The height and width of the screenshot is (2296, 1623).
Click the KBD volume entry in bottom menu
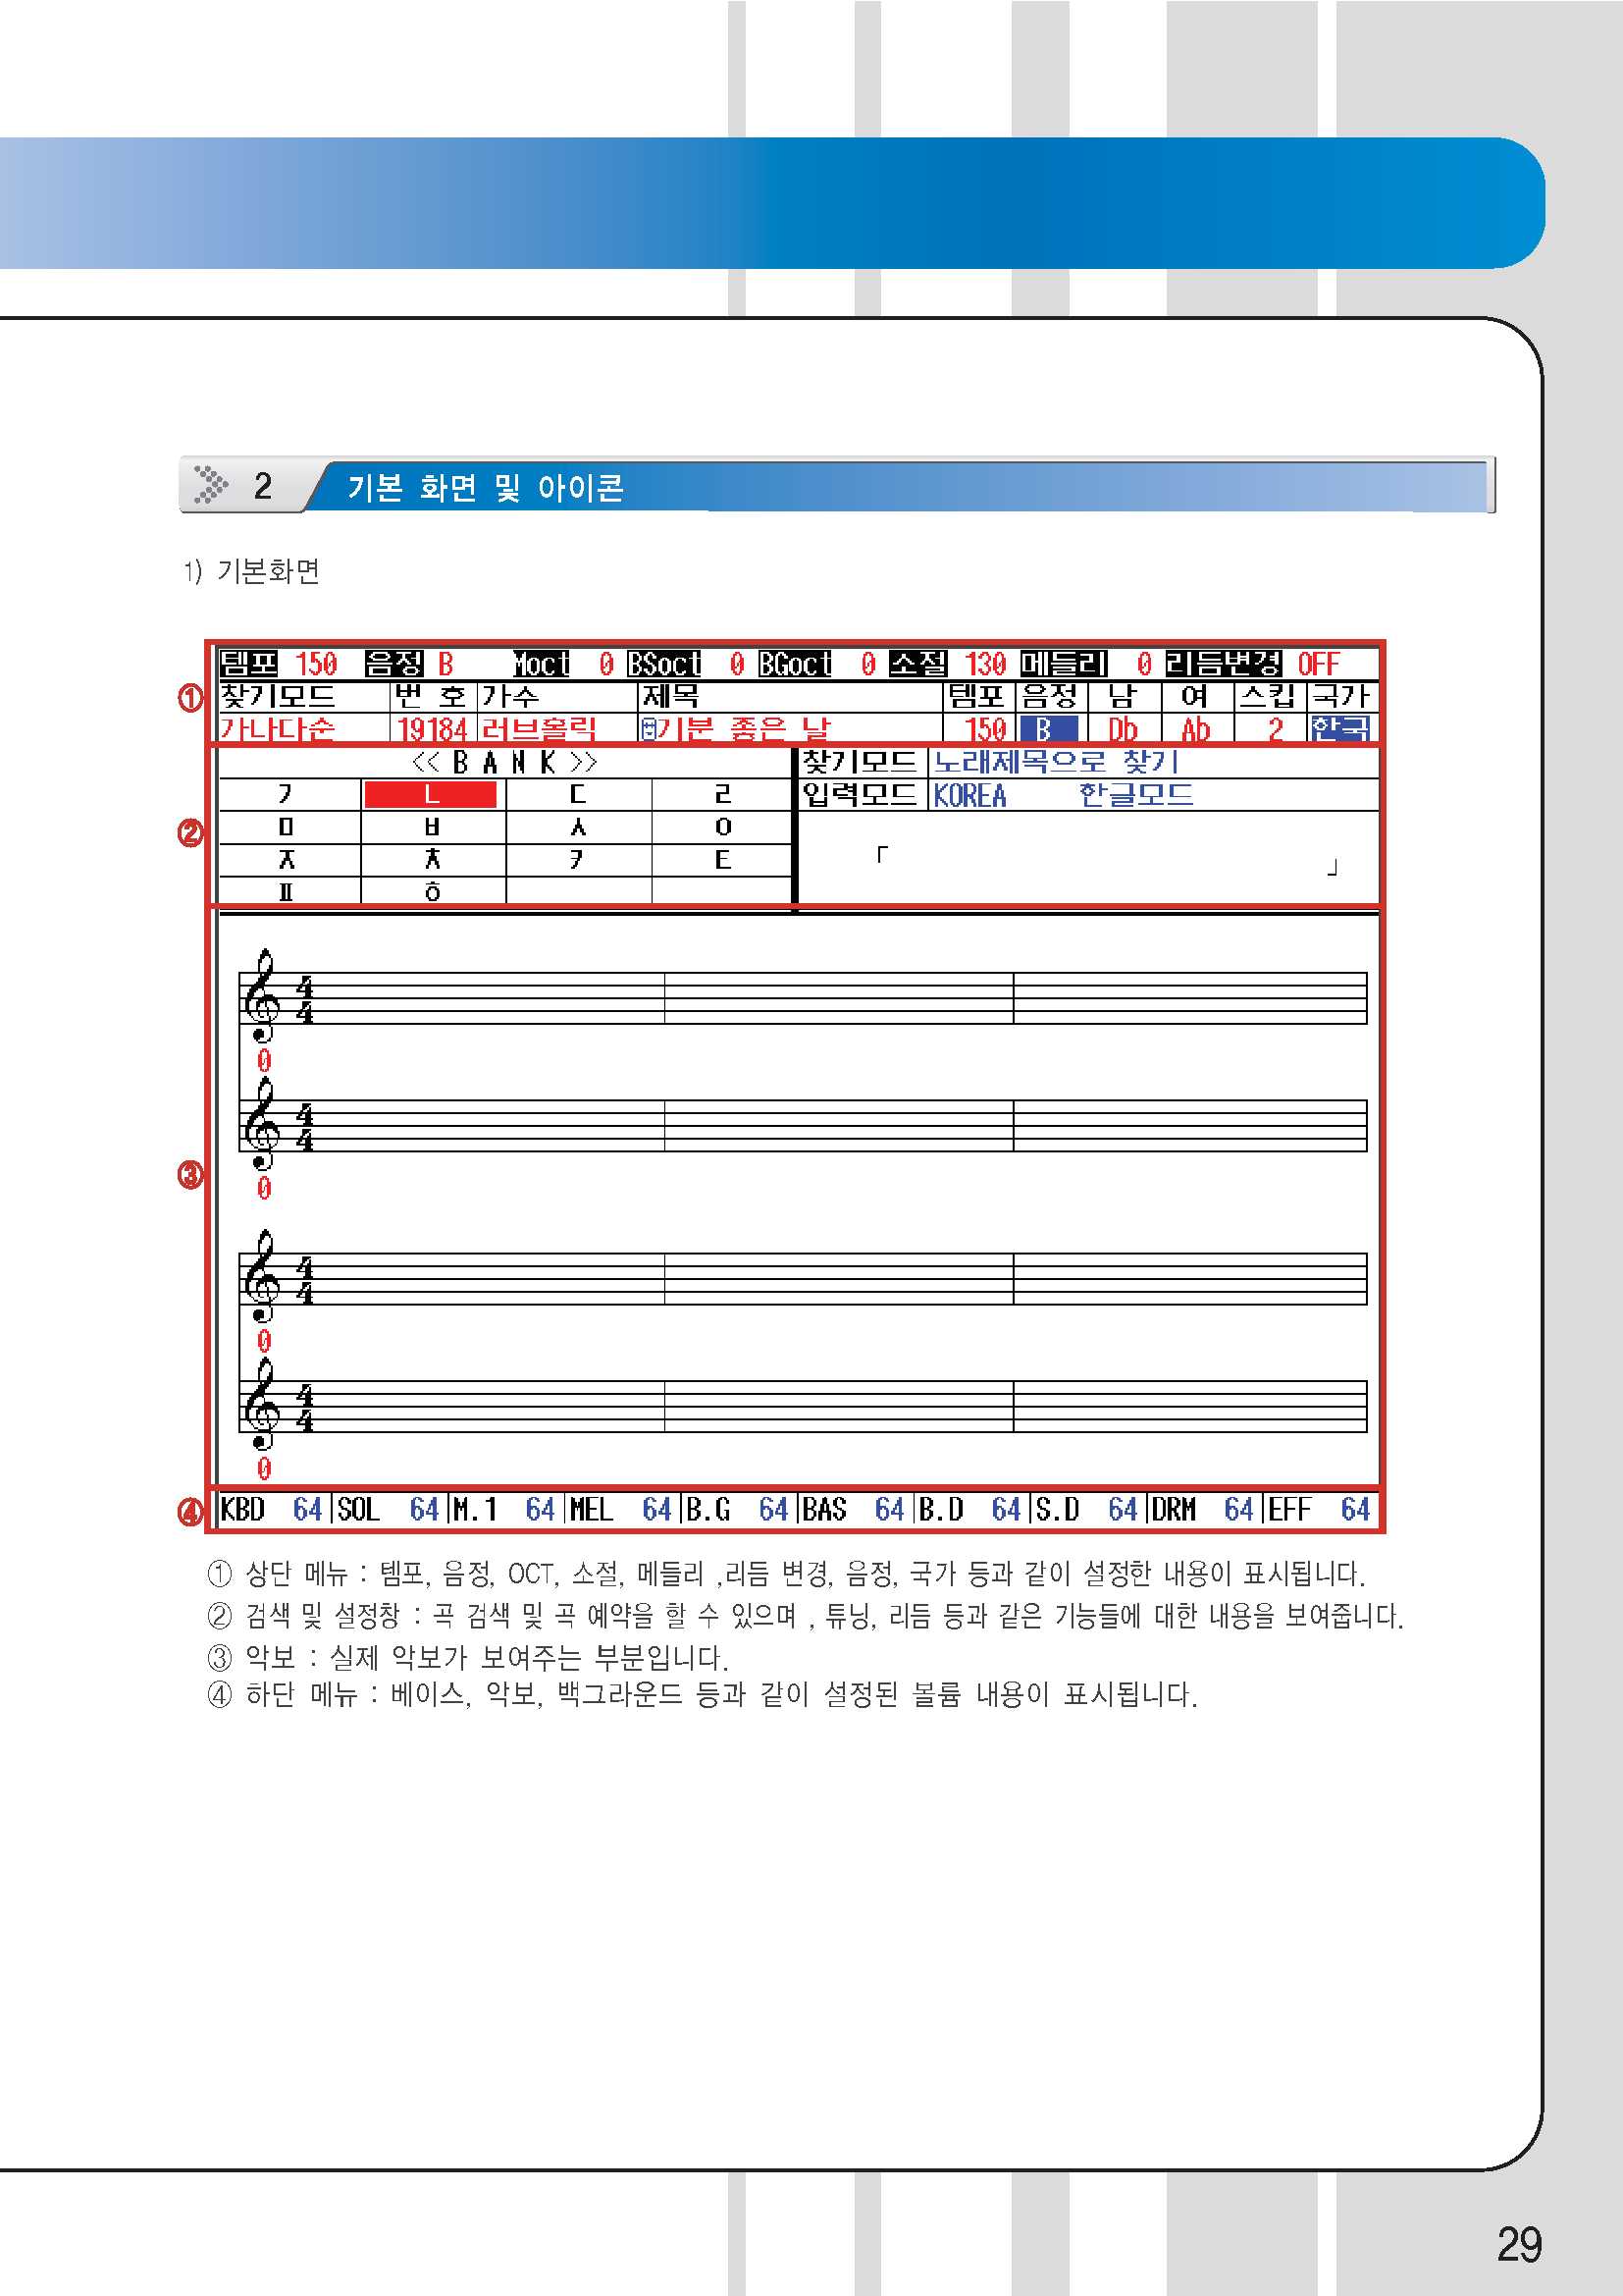tap(271, 1509)
